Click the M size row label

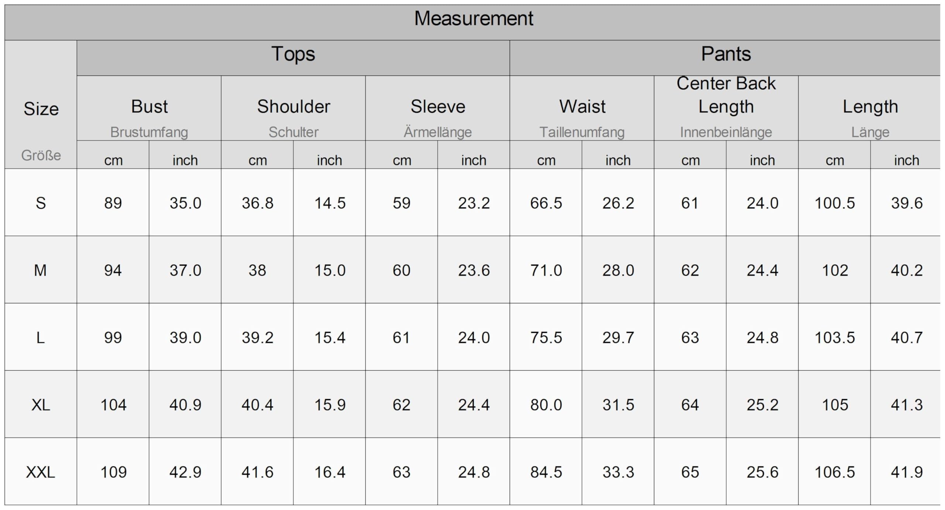[x=41, y=270]
